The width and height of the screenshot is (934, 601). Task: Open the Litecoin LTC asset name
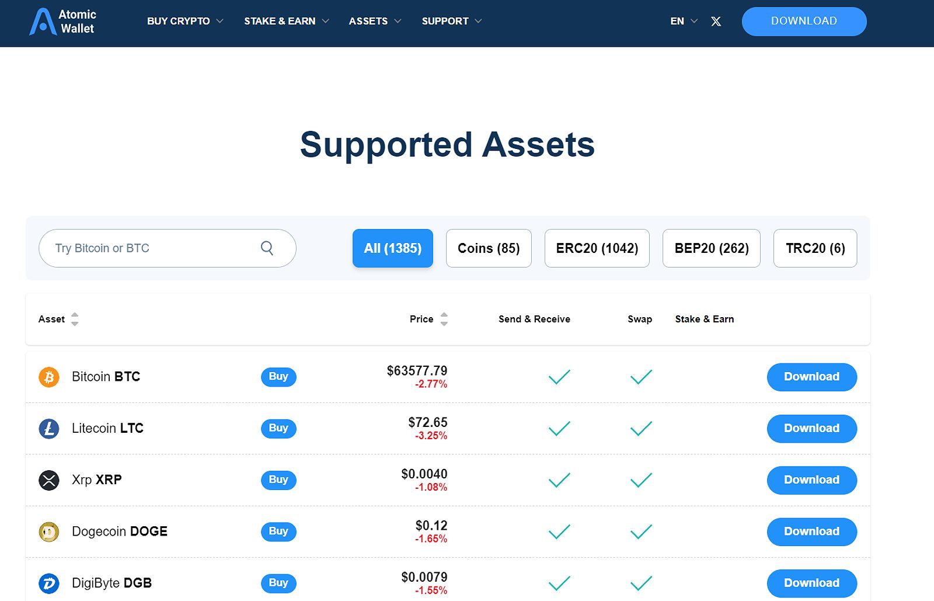[x=108, y=428]
